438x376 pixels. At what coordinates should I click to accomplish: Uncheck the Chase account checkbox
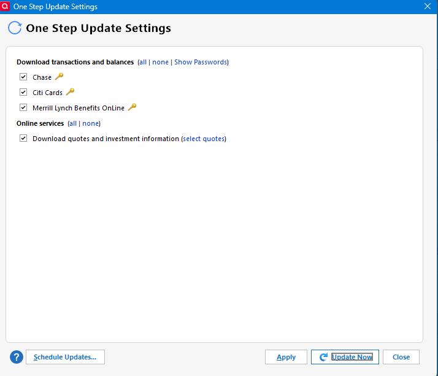(x=23, y=77)
